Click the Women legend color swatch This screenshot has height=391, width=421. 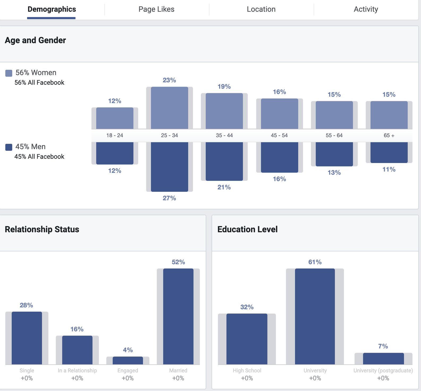9,73
